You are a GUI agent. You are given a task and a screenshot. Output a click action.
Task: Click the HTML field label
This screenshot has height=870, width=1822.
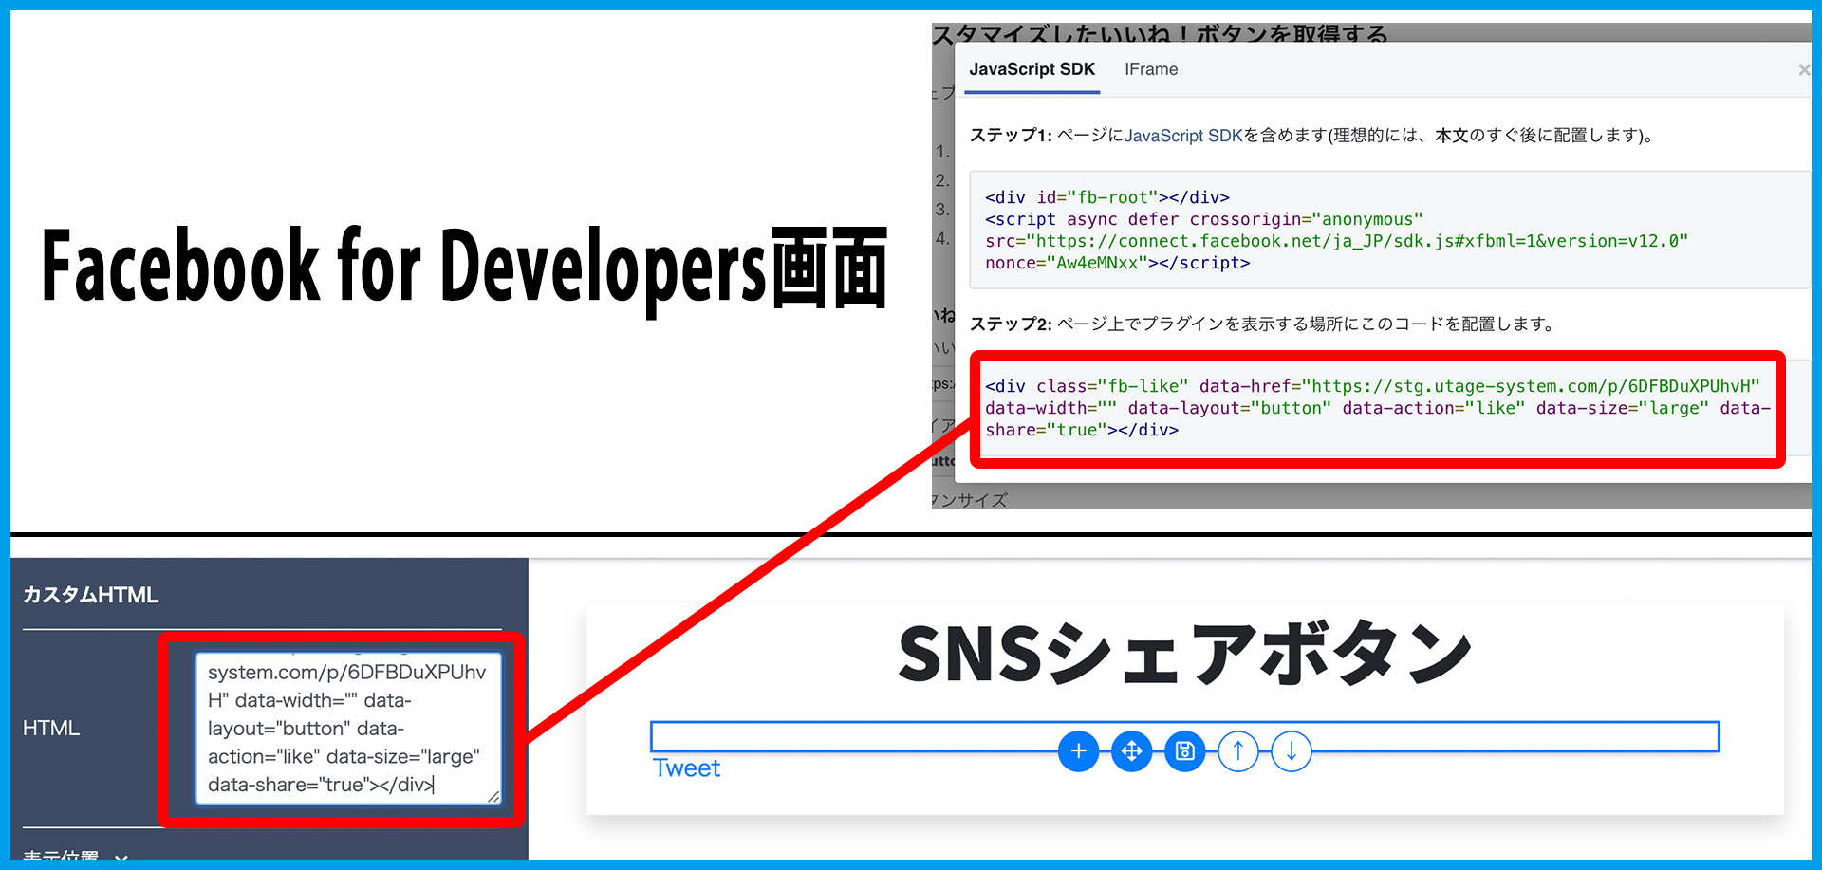pyautogui.click(x=51, y=728)
